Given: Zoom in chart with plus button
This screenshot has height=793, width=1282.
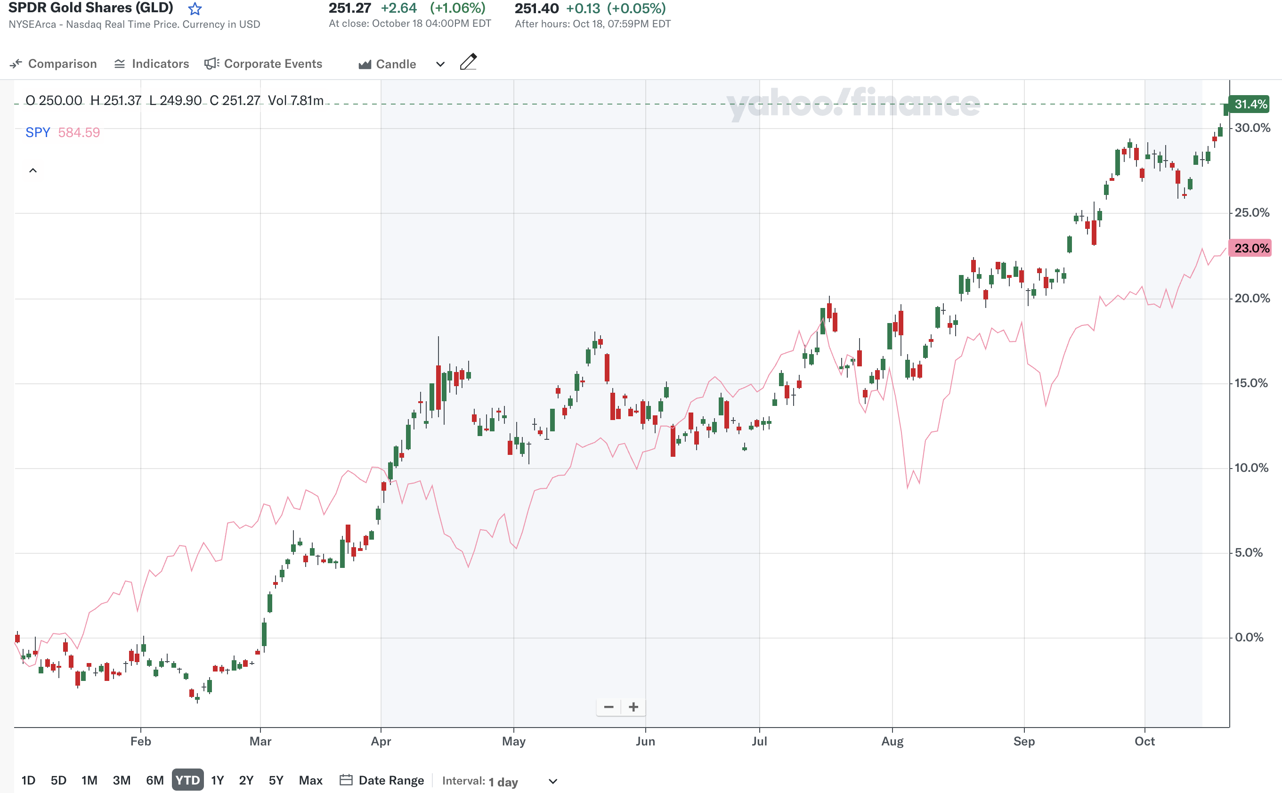Looking at the screenshot, I should 633,707.
